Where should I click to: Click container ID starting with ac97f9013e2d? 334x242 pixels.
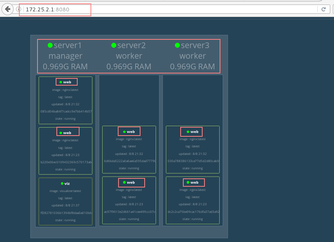(x=130, y=212)
